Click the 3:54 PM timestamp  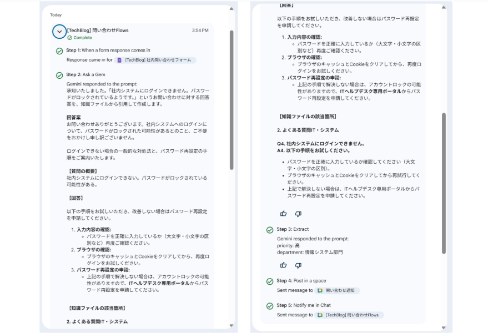200,31
